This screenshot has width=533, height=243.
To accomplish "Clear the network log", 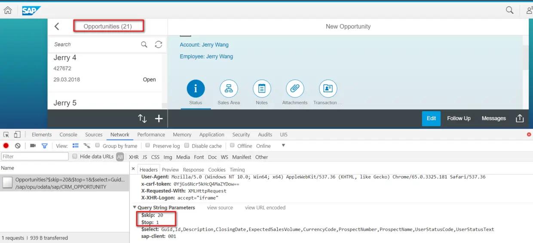I will click(x=18, y=146).
